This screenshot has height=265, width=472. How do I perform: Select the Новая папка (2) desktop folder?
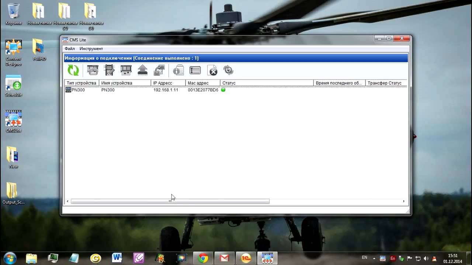(65, 16)
